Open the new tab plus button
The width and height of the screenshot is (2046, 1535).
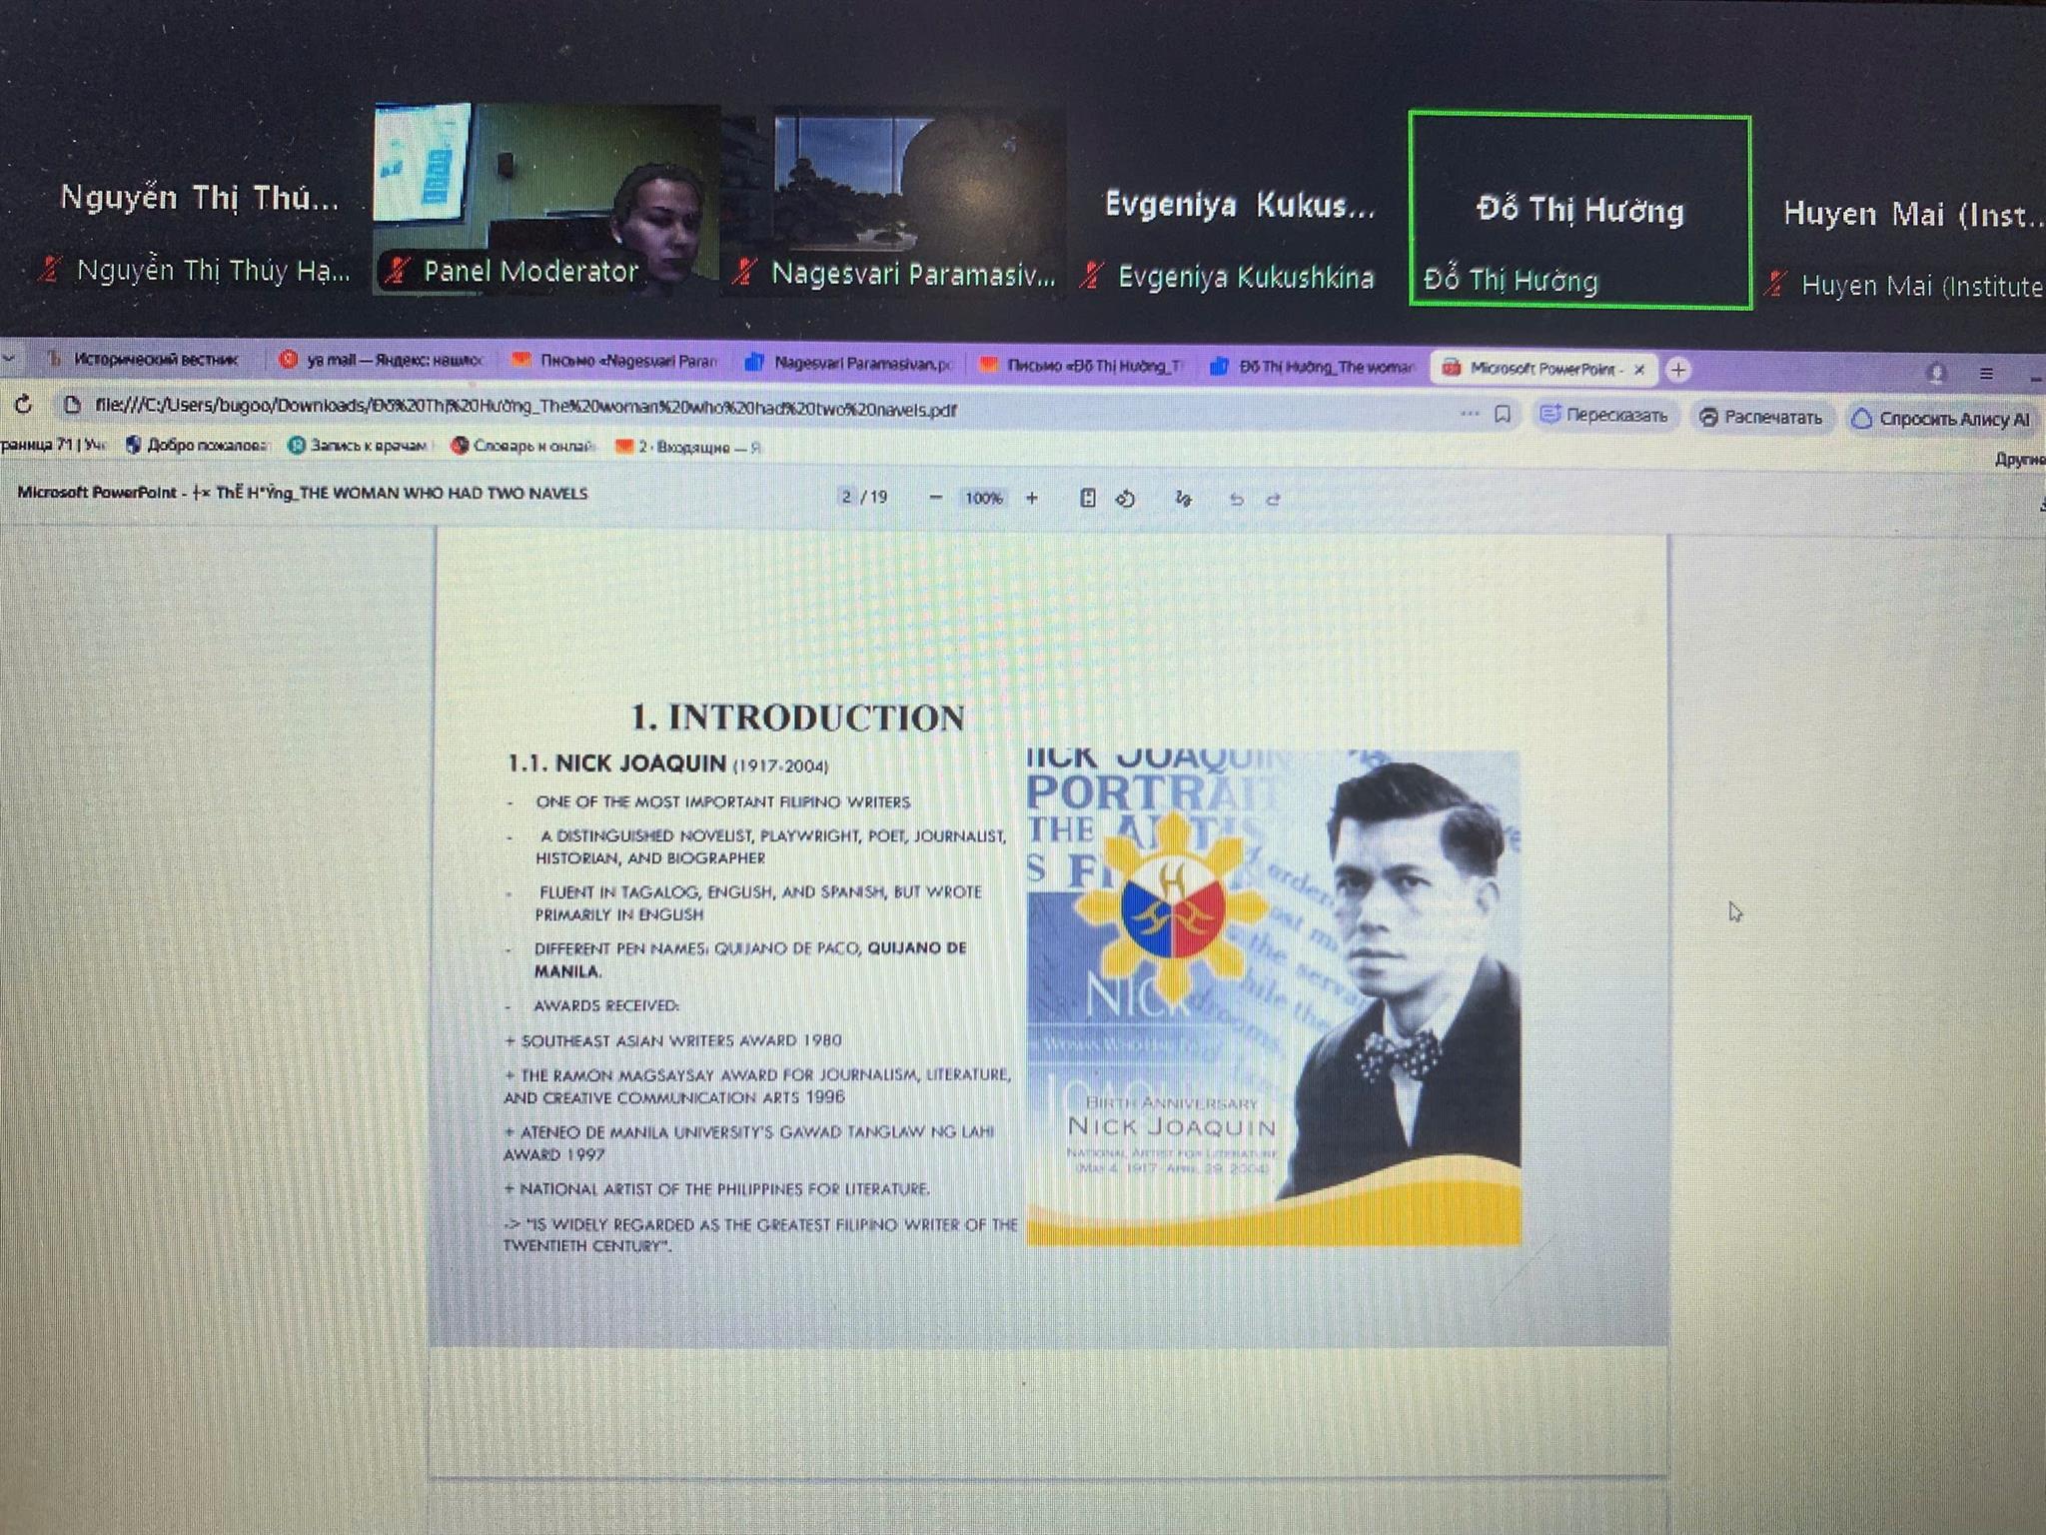coord(1678,370)
